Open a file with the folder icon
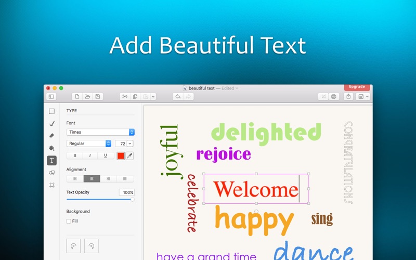Image resolution: width=416 pixels, height=260 pixels. [87, 97]
